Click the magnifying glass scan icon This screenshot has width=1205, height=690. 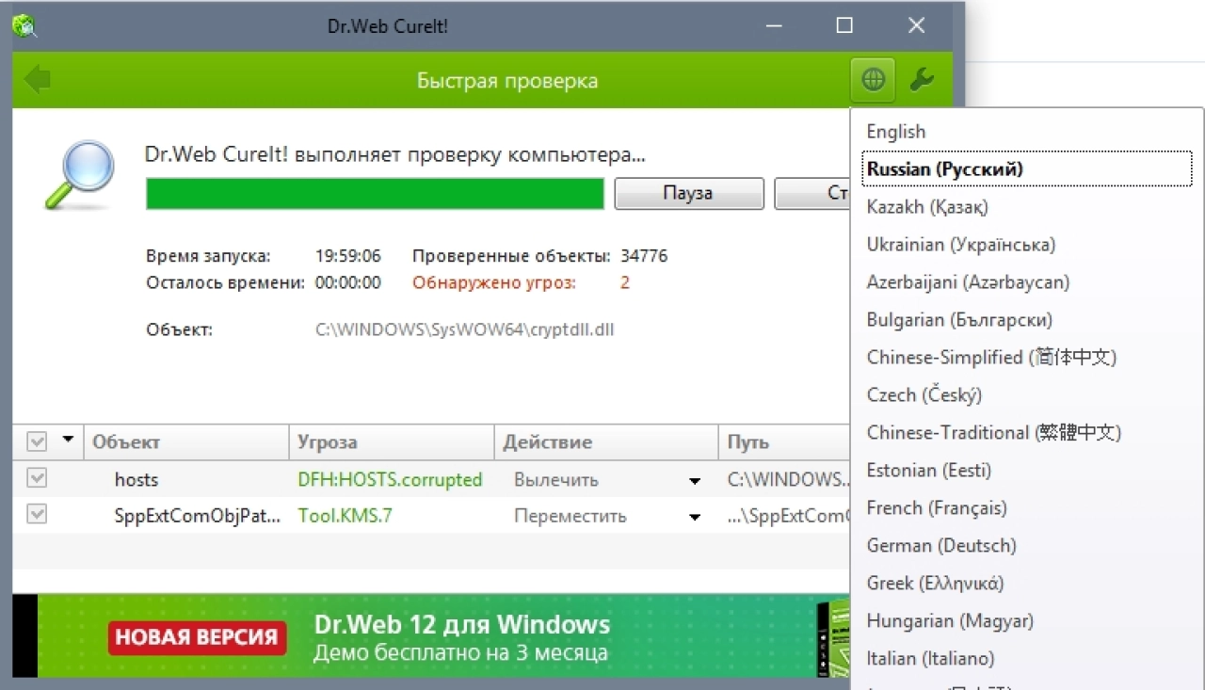pos(79,174)
